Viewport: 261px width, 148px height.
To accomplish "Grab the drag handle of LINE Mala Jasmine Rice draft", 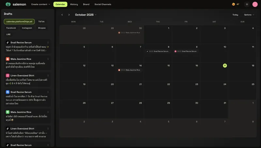I will point(48,112).
